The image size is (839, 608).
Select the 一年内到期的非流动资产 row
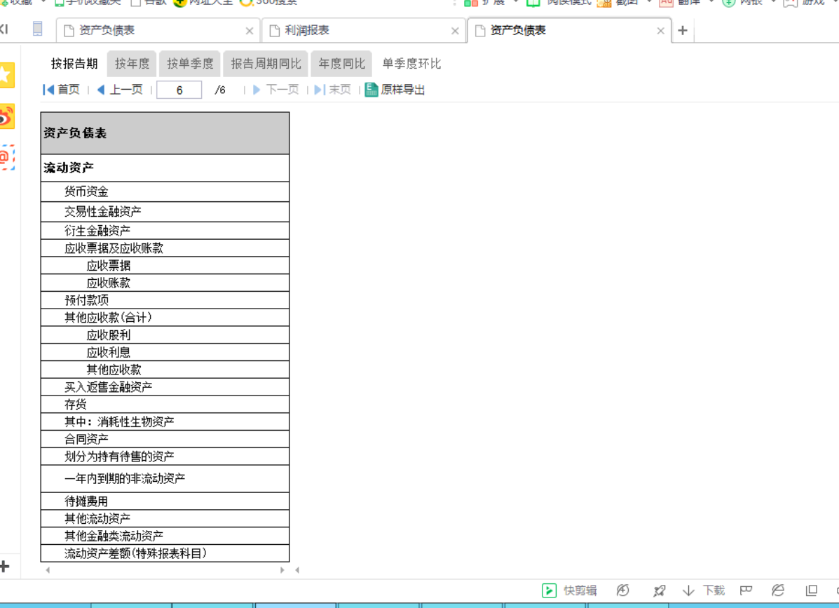pos(165,478)
